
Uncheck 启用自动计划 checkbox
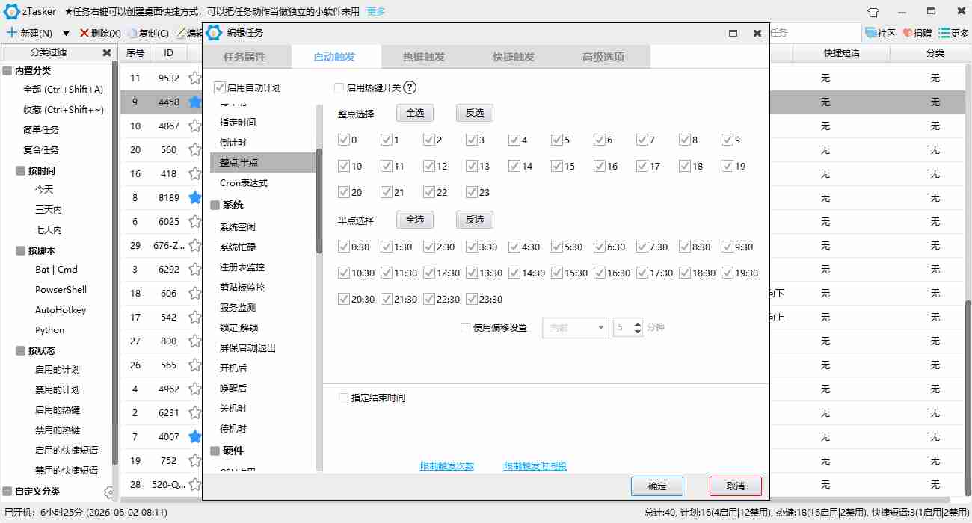[x=220, y=88]
